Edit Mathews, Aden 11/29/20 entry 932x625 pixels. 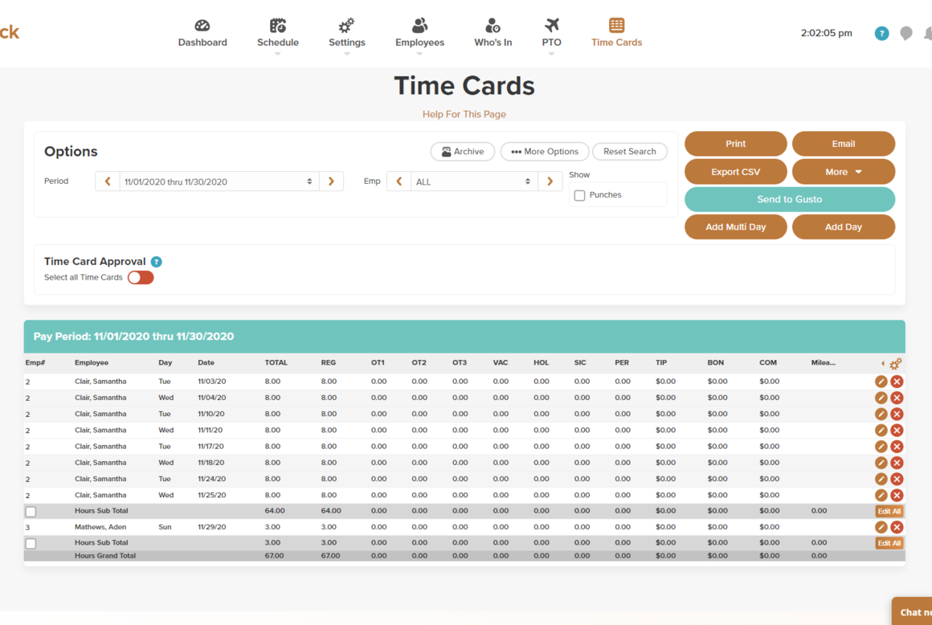tap(881, 527)
